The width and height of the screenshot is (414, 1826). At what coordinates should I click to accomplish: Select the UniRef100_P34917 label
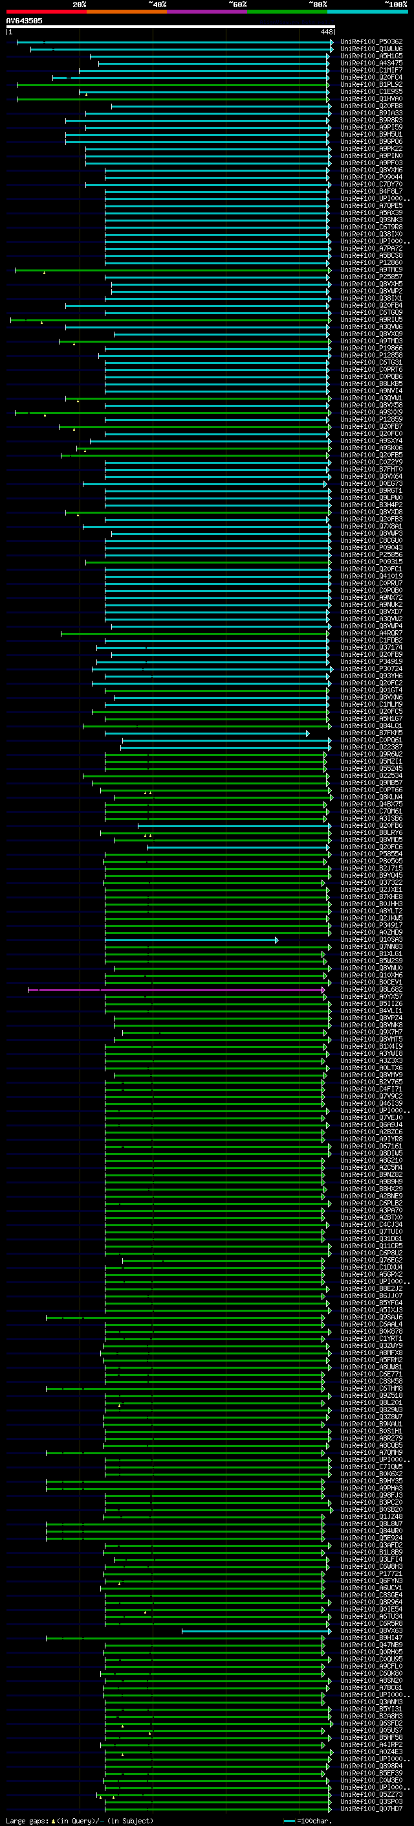click(371, 926)
